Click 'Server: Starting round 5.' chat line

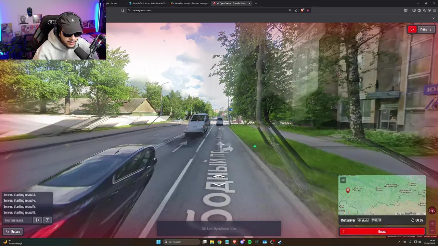click(x=20, y=206)
